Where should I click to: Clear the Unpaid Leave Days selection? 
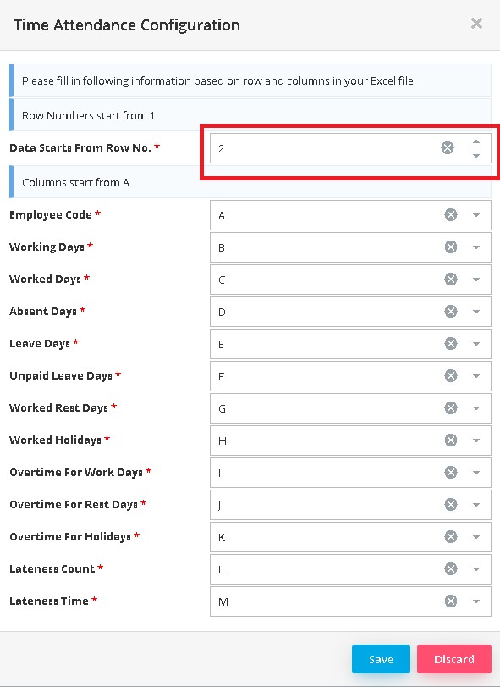[451, 376]
